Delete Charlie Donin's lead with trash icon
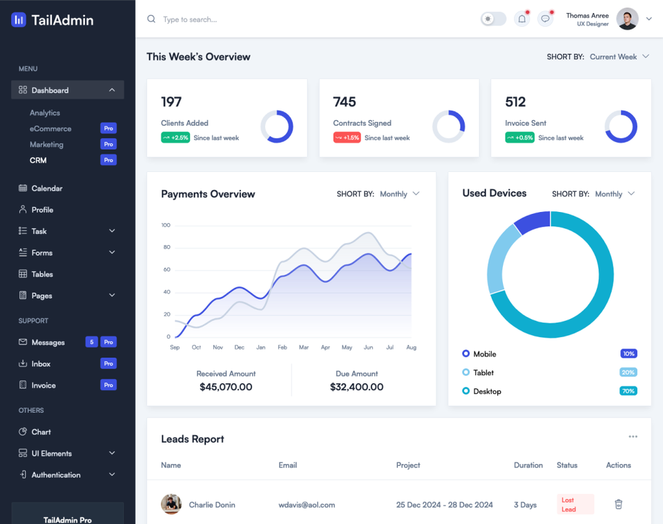Image resolution: width=663 pixels, height=524 pixels. 618,504
